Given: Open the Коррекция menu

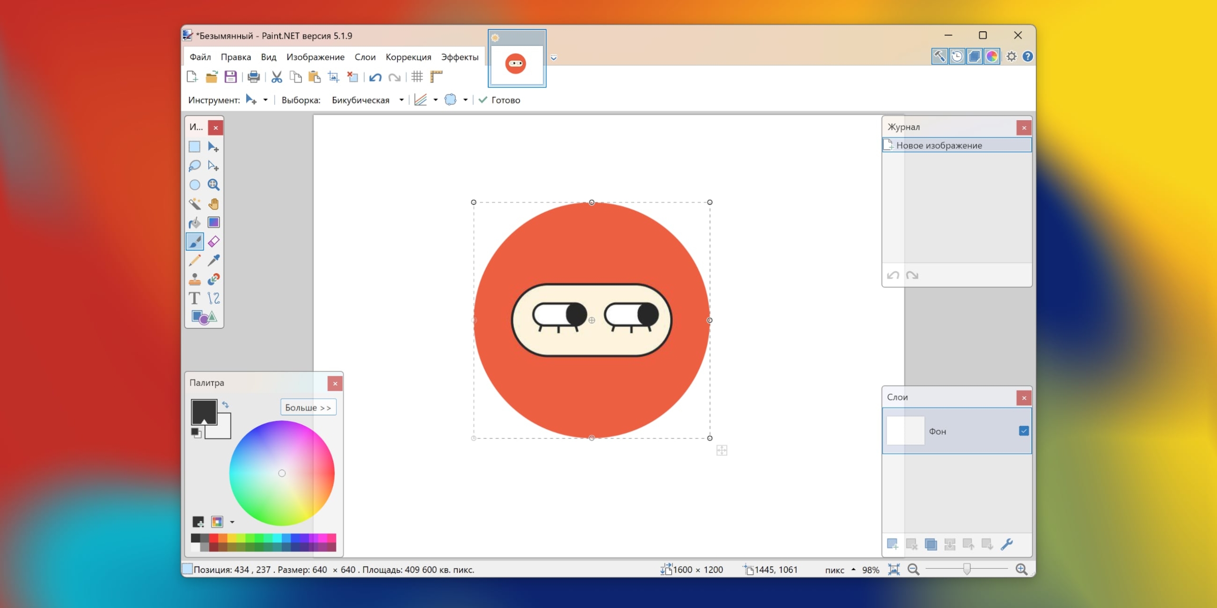Looking at the screenshot, I should coord(408,57).
